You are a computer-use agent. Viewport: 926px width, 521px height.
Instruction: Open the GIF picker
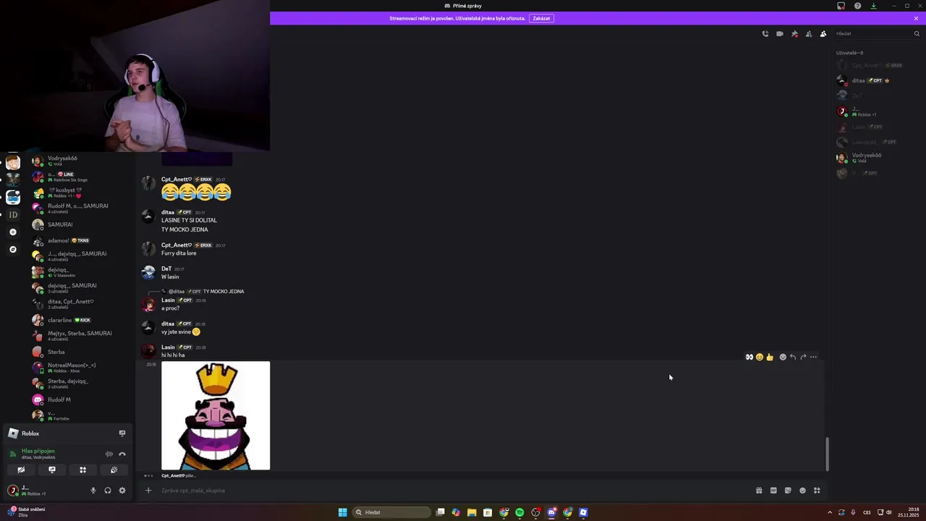click(x=773, y=491)
